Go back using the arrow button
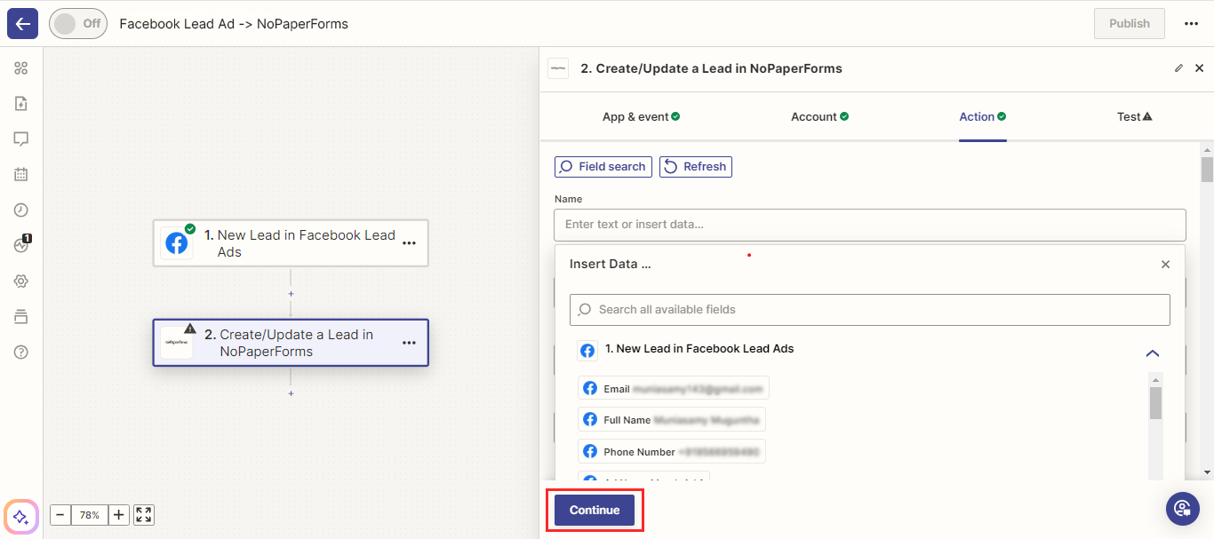The height and width of the screenshot is (539, 1214). pyautogui.click(x=22, y=23)
